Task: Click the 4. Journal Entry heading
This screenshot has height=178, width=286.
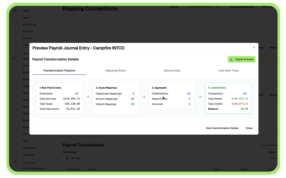Action: click(x=217, y=88)
